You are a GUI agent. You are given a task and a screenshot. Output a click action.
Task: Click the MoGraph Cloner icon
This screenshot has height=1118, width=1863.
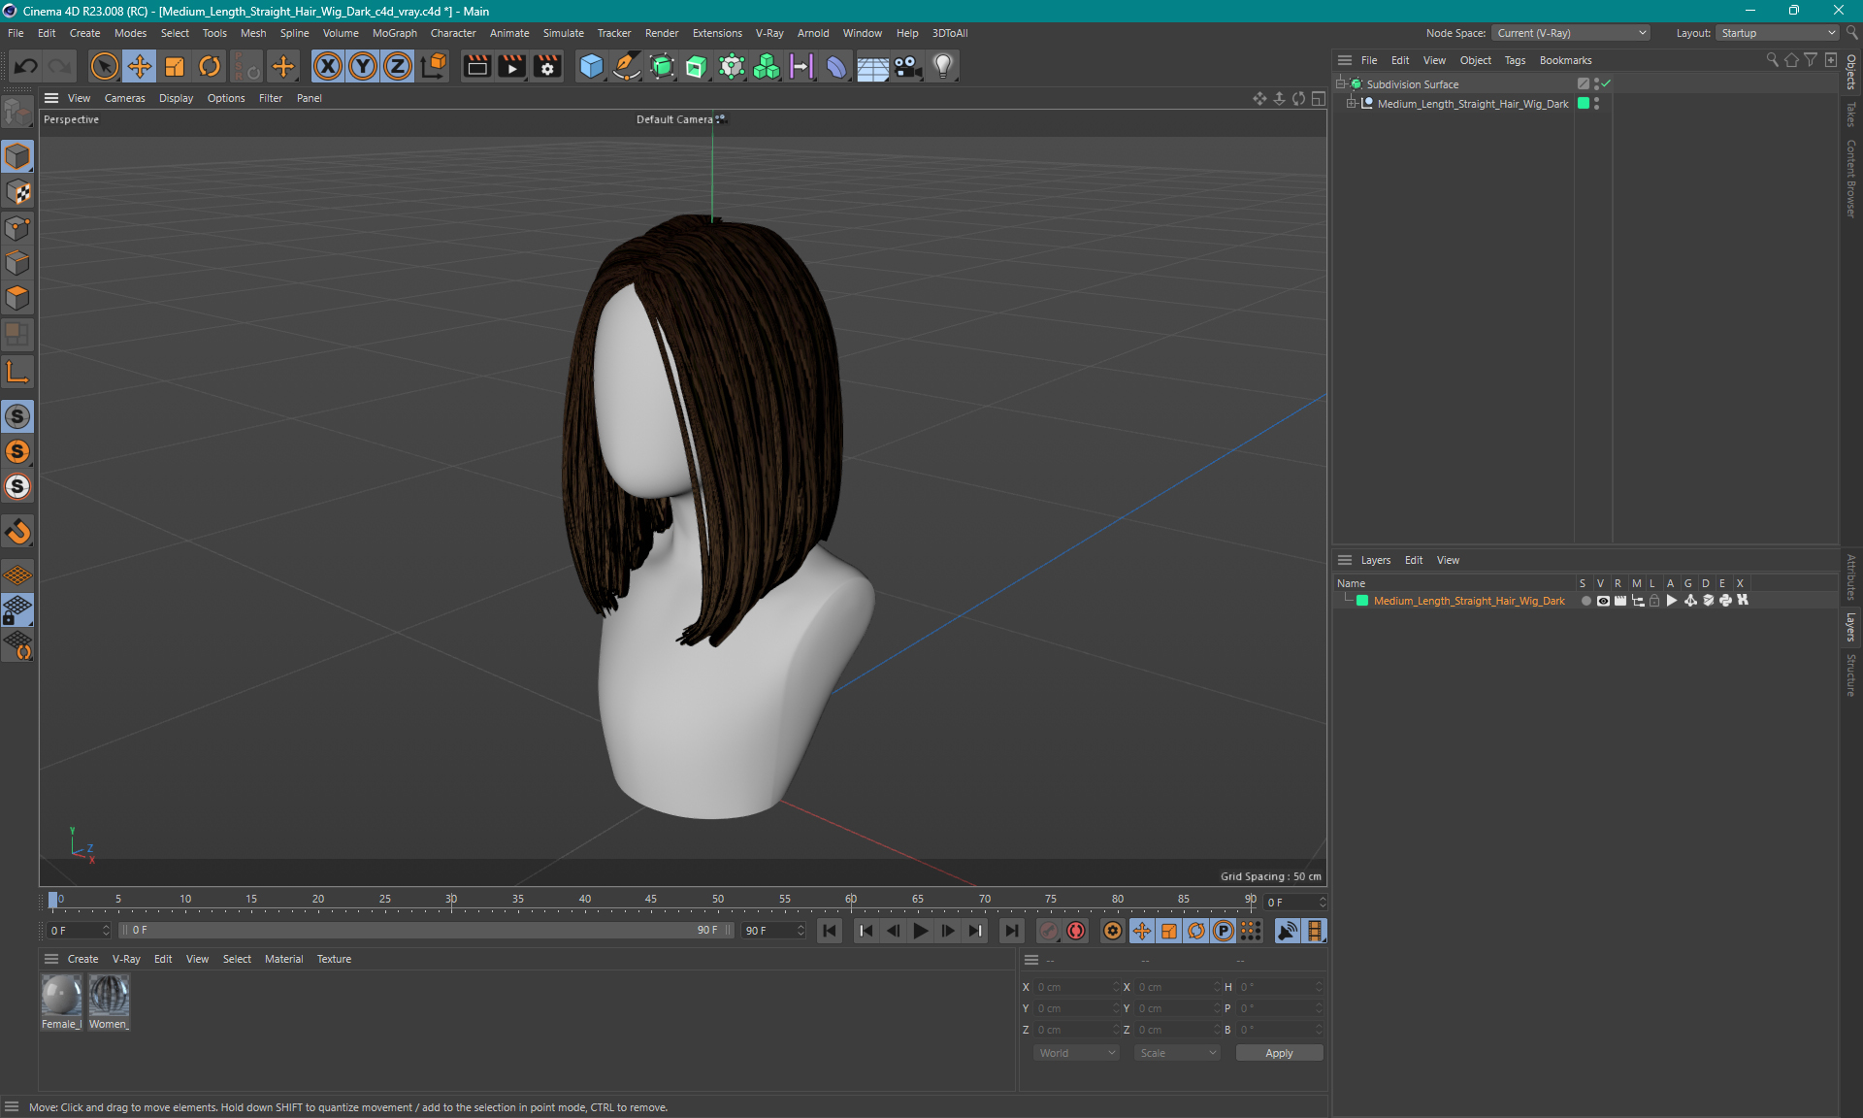tap(767, 66)
